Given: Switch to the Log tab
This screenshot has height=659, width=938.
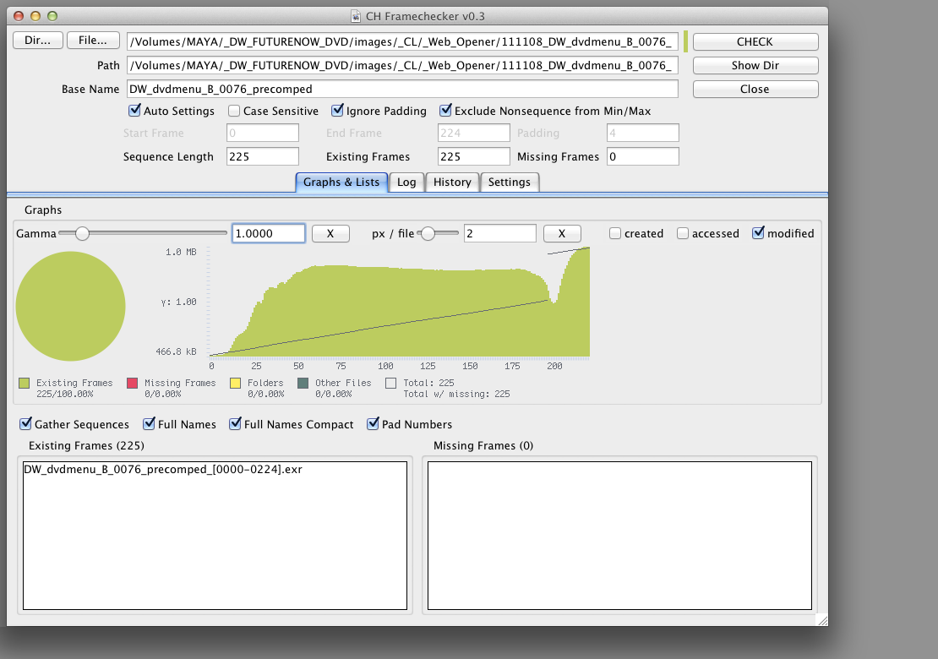Looking at the screenshot, I should click(406, 182).
